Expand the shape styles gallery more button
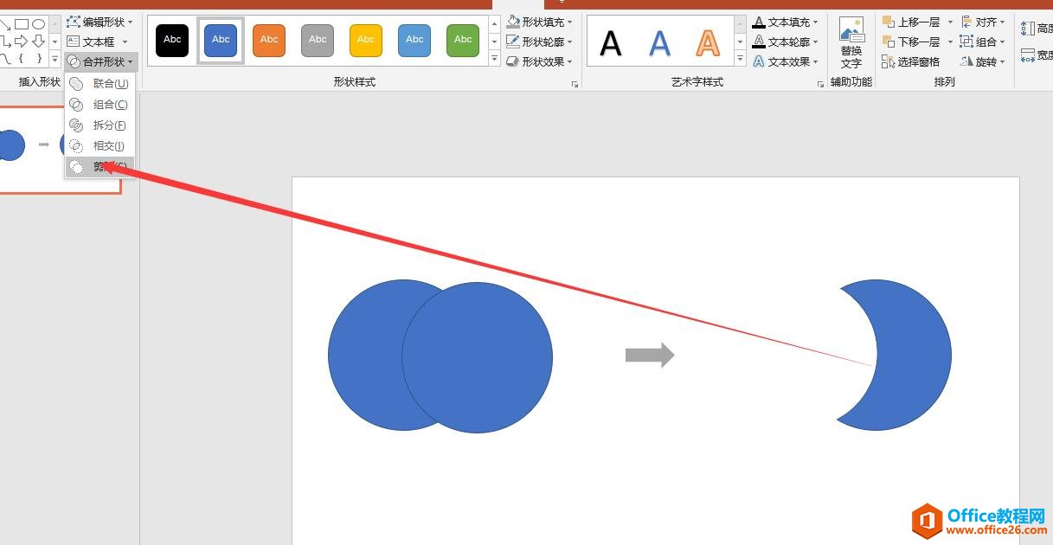The width and height of the screenshot is (1053, 545). (495, 59)
